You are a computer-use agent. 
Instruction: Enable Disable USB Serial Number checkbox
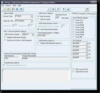click(x=5, y=37)
